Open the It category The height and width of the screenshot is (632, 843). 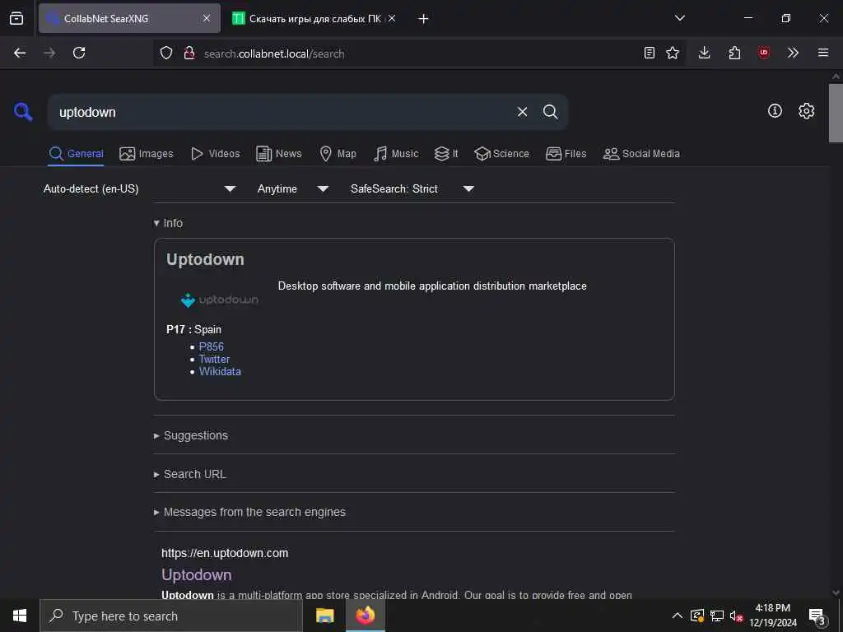[446, 154]
